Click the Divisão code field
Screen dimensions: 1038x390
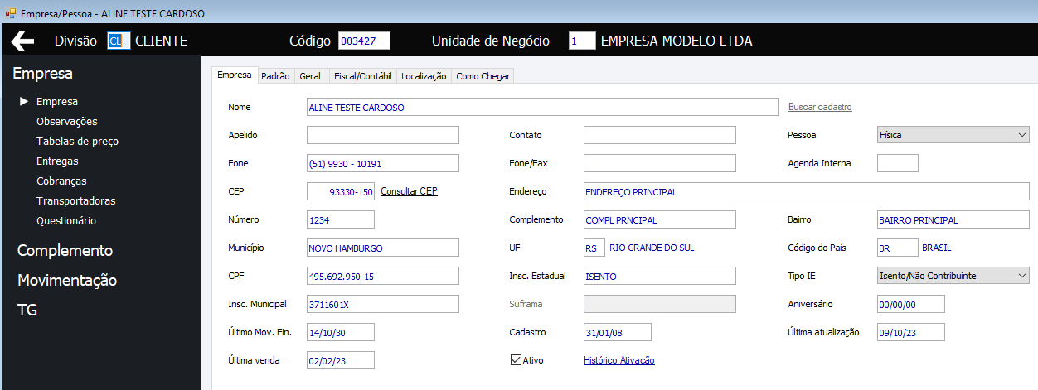(119, 41)
